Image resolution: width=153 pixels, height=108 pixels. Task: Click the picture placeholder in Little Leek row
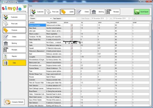point(71,31)
